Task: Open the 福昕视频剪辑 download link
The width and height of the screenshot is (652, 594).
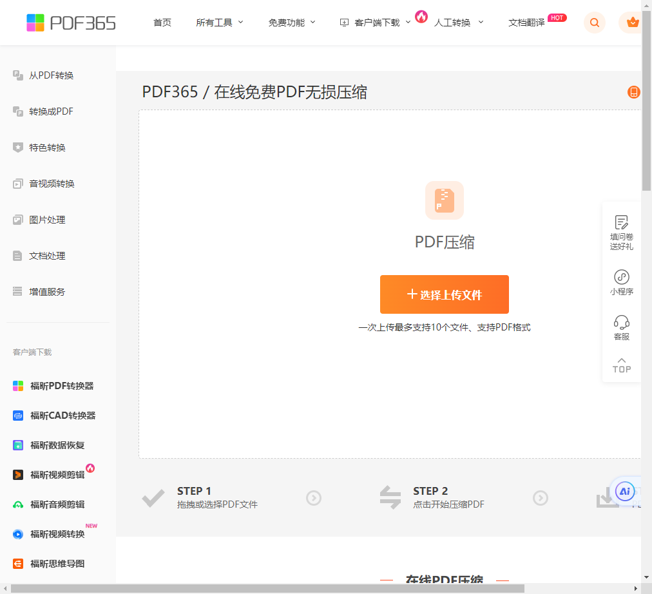Action: click(x=57, y=475)
